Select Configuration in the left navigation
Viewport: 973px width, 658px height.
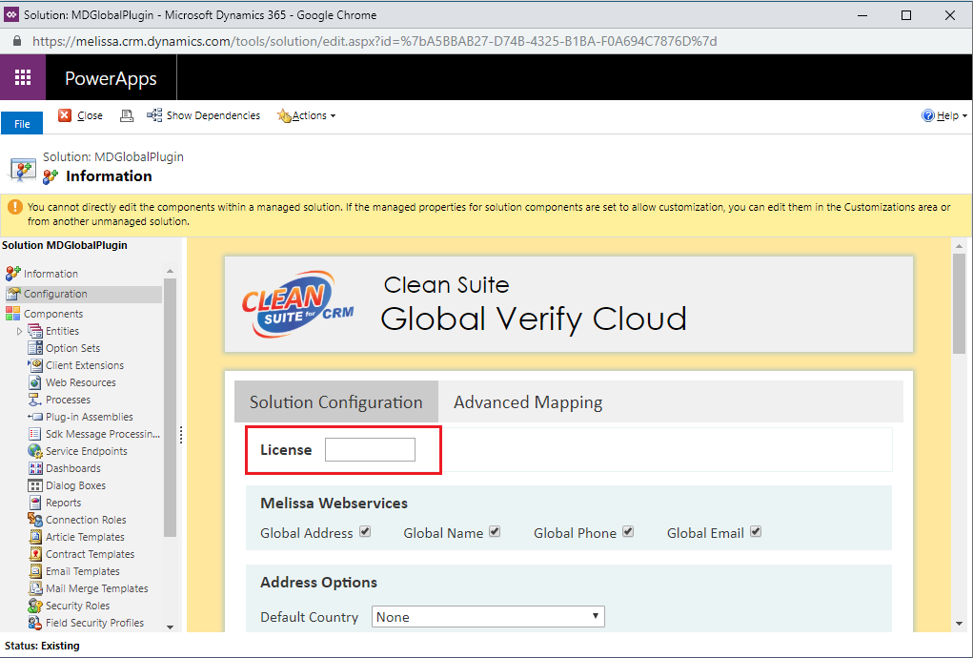(x=55, y=295)
